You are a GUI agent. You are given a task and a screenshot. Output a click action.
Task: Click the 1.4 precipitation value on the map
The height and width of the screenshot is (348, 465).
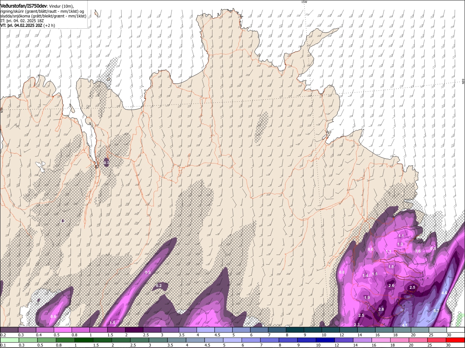[x=365, y=276]
